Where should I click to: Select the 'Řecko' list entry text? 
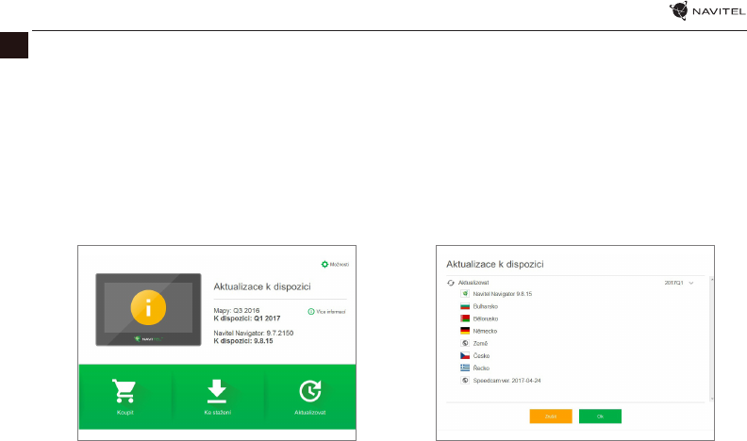[481, 368]
